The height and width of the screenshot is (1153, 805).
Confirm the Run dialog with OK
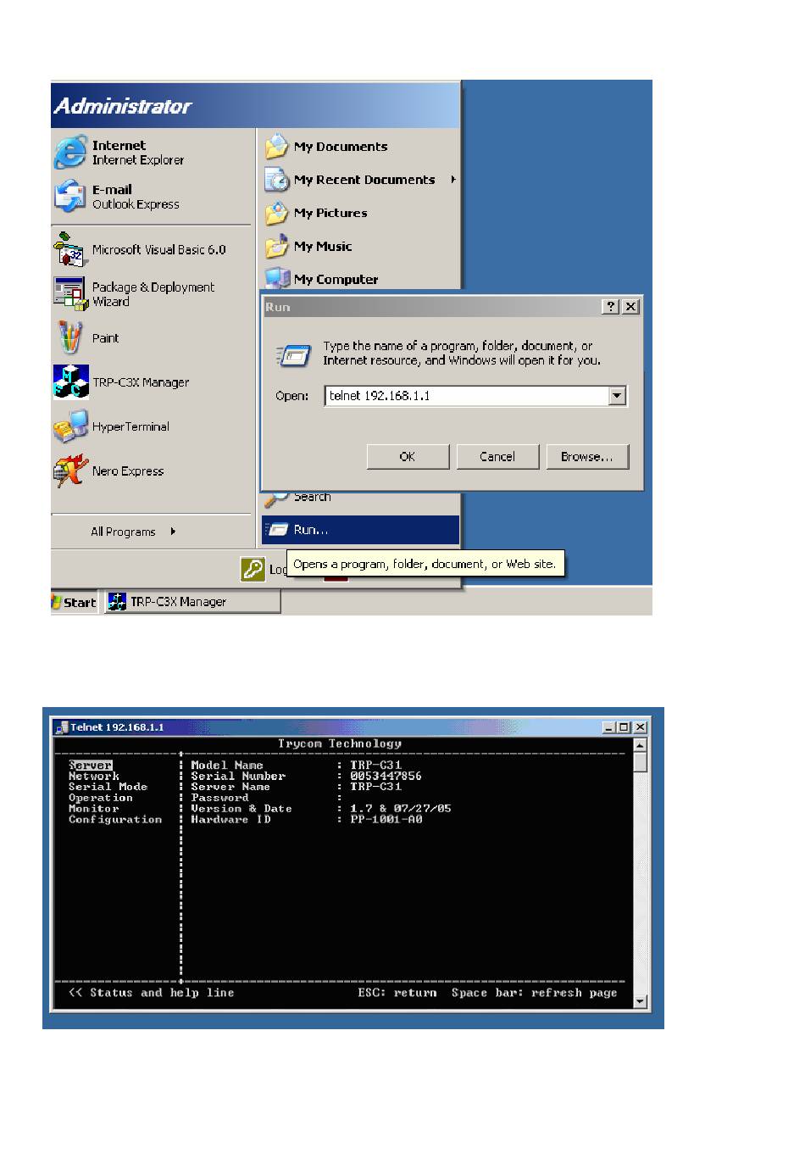408,457
